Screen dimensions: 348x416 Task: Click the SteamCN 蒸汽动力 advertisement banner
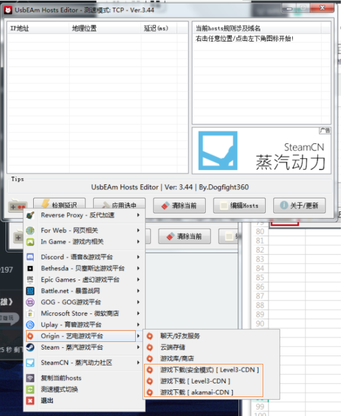(x=261, y=151)
